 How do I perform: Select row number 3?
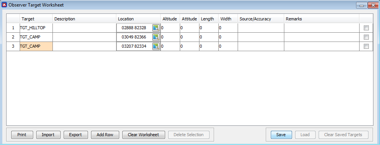click(13, 47)
